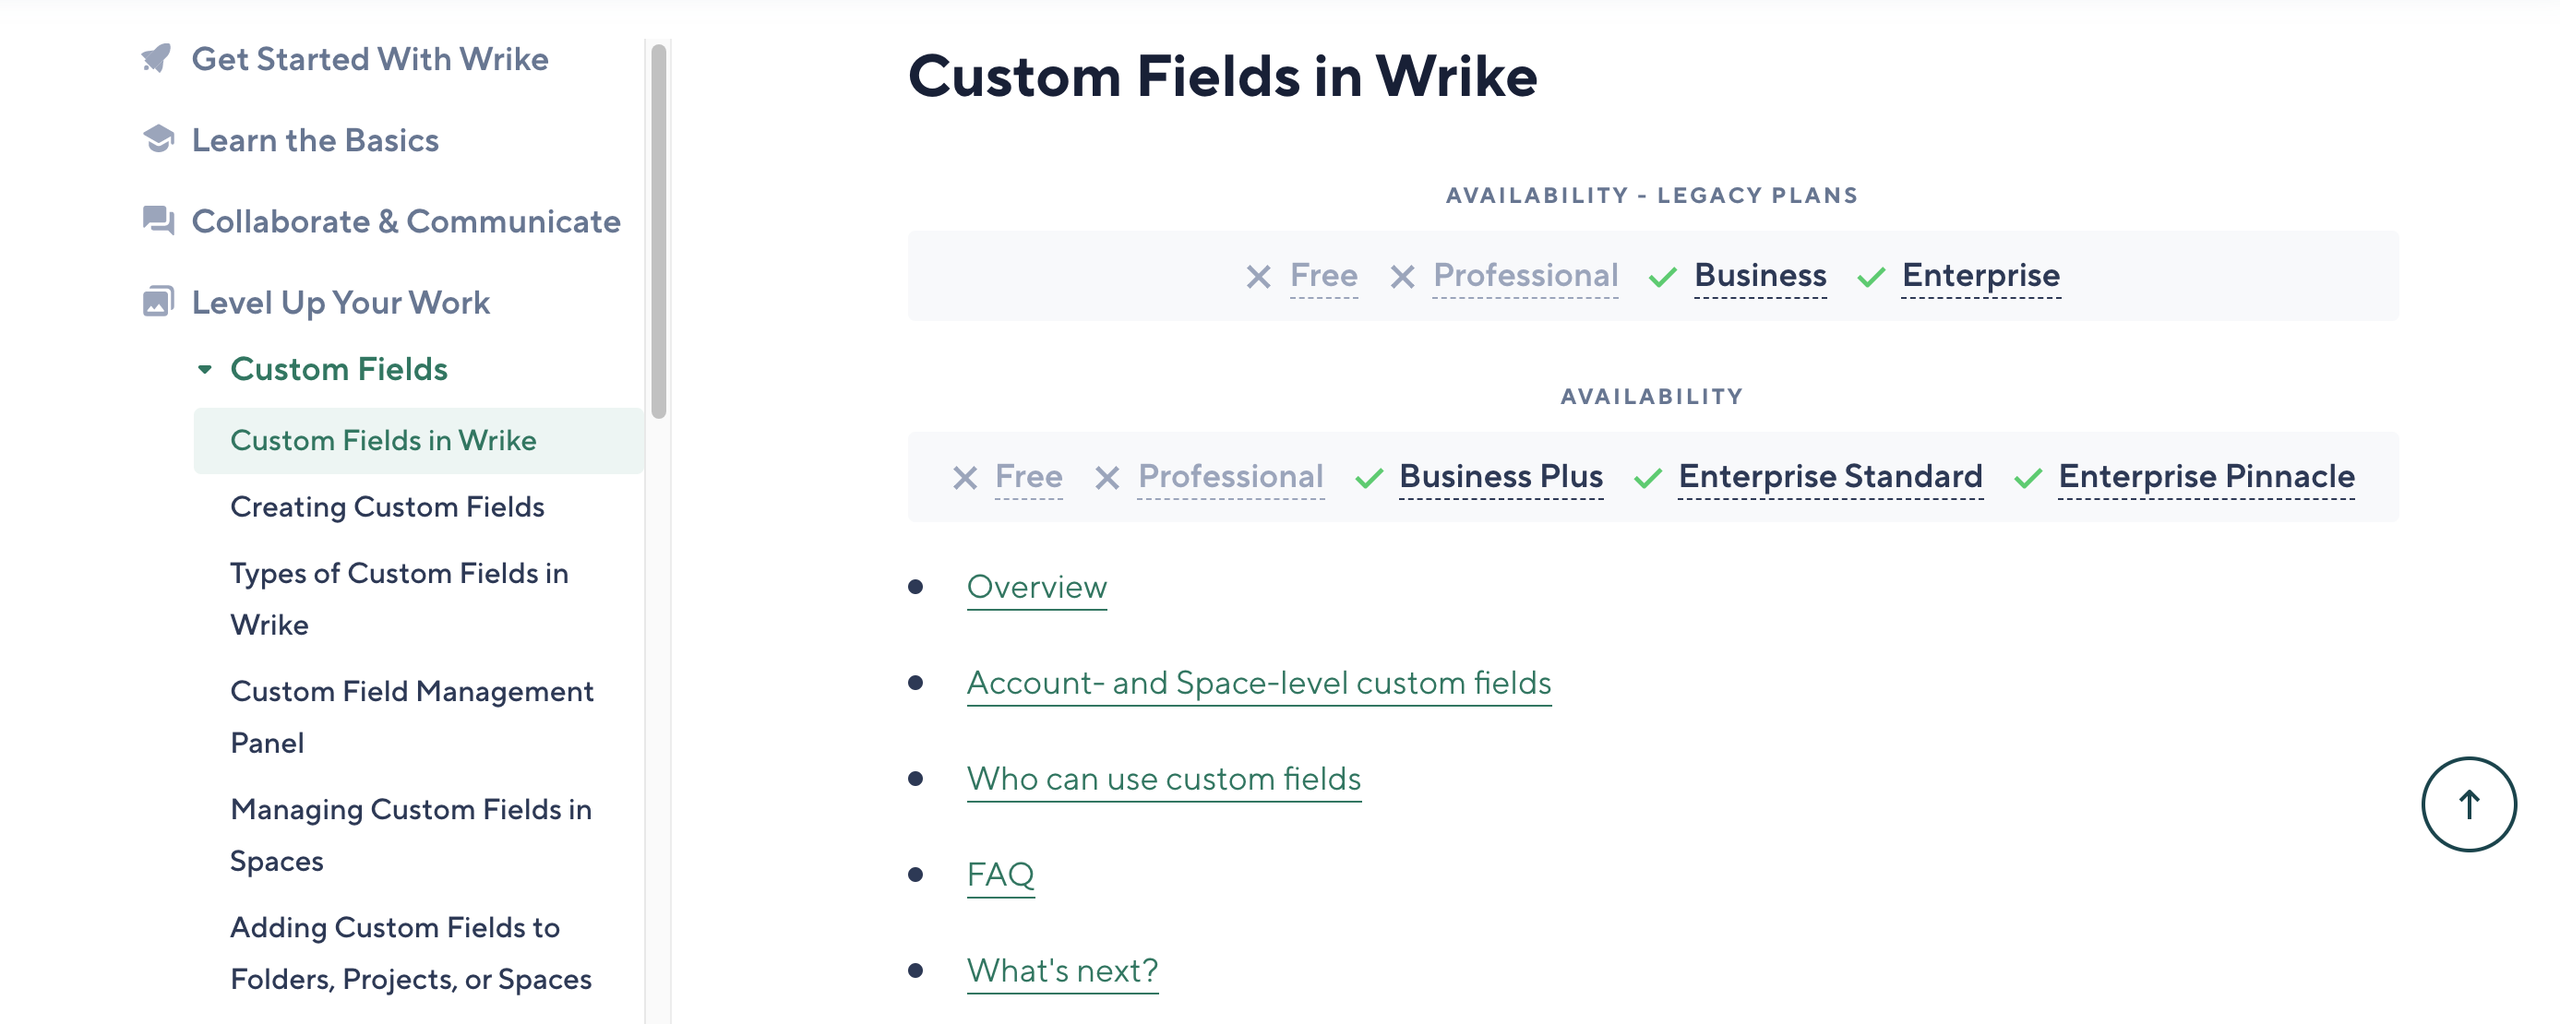Open Creating Custom Fields page
This screenshot has width=2560, height=1024.
(x=387, y=506)
